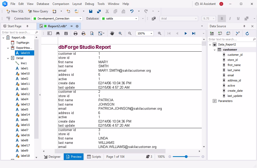Viewport: 257px width, 168px height.
Task: Toggle Italic formatting
Action: (x=230, y=18)
